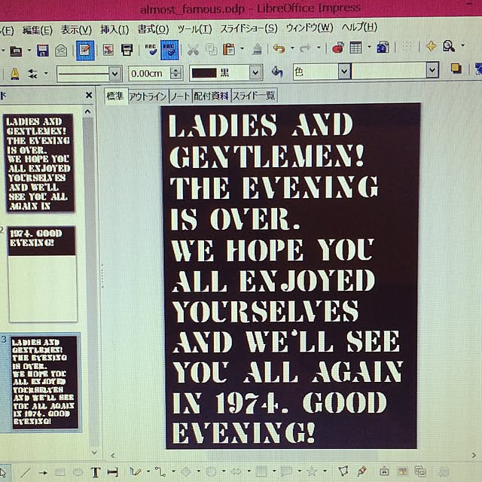Select the Rectangle tool
The height and width of the screenshot is (482, 482).
point(60,472)
